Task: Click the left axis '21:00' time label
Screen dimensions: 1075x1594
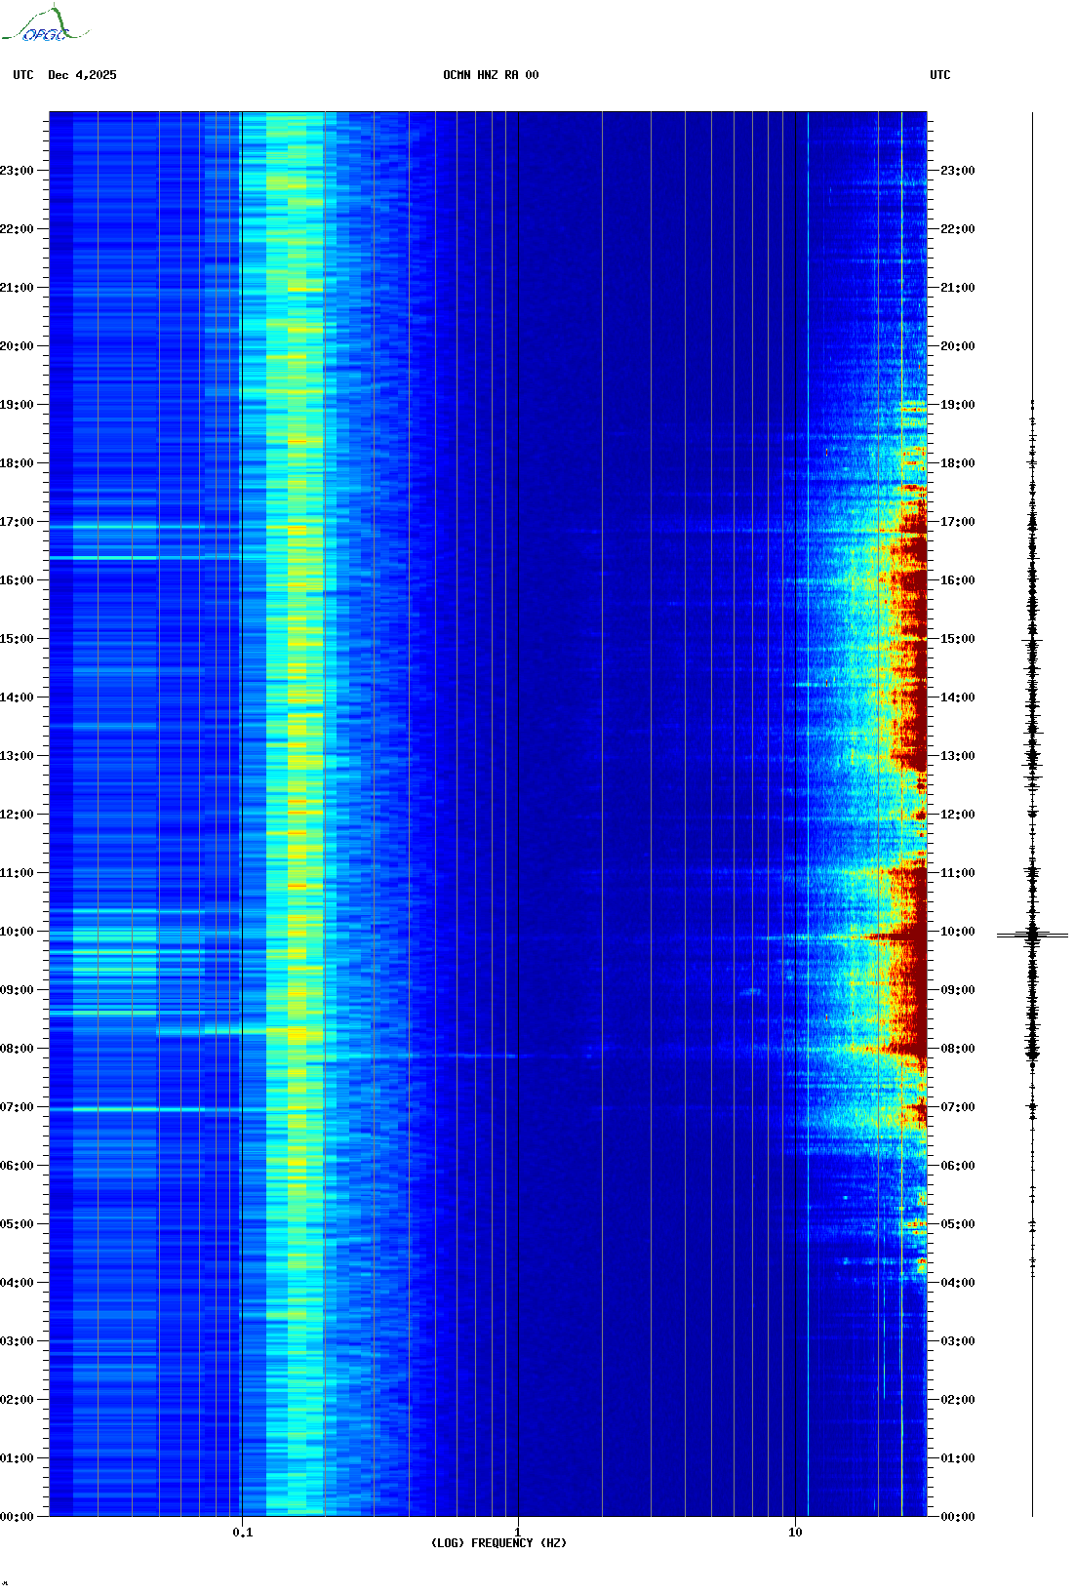Action: [17, 288]
